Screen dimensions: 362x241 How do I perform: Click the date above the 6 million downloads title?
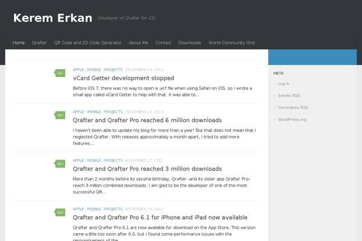coord(144,112)
